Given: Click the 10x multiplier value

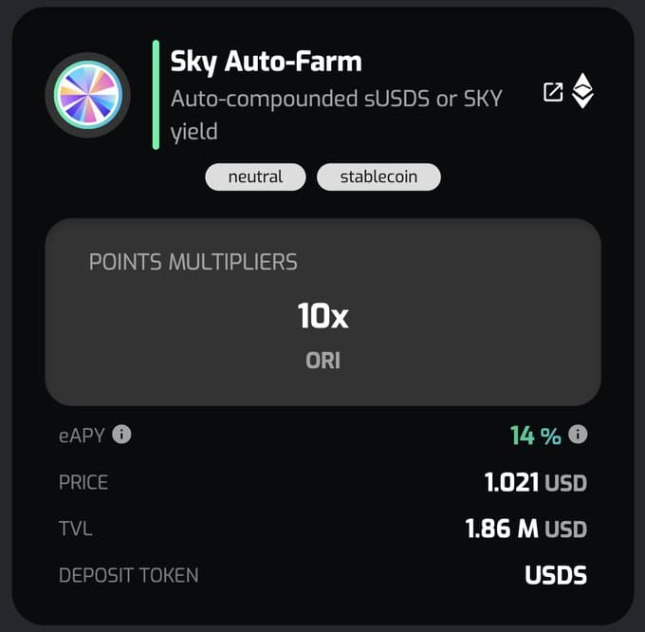Looking at the screenshot, I should (x=323, y=316).
